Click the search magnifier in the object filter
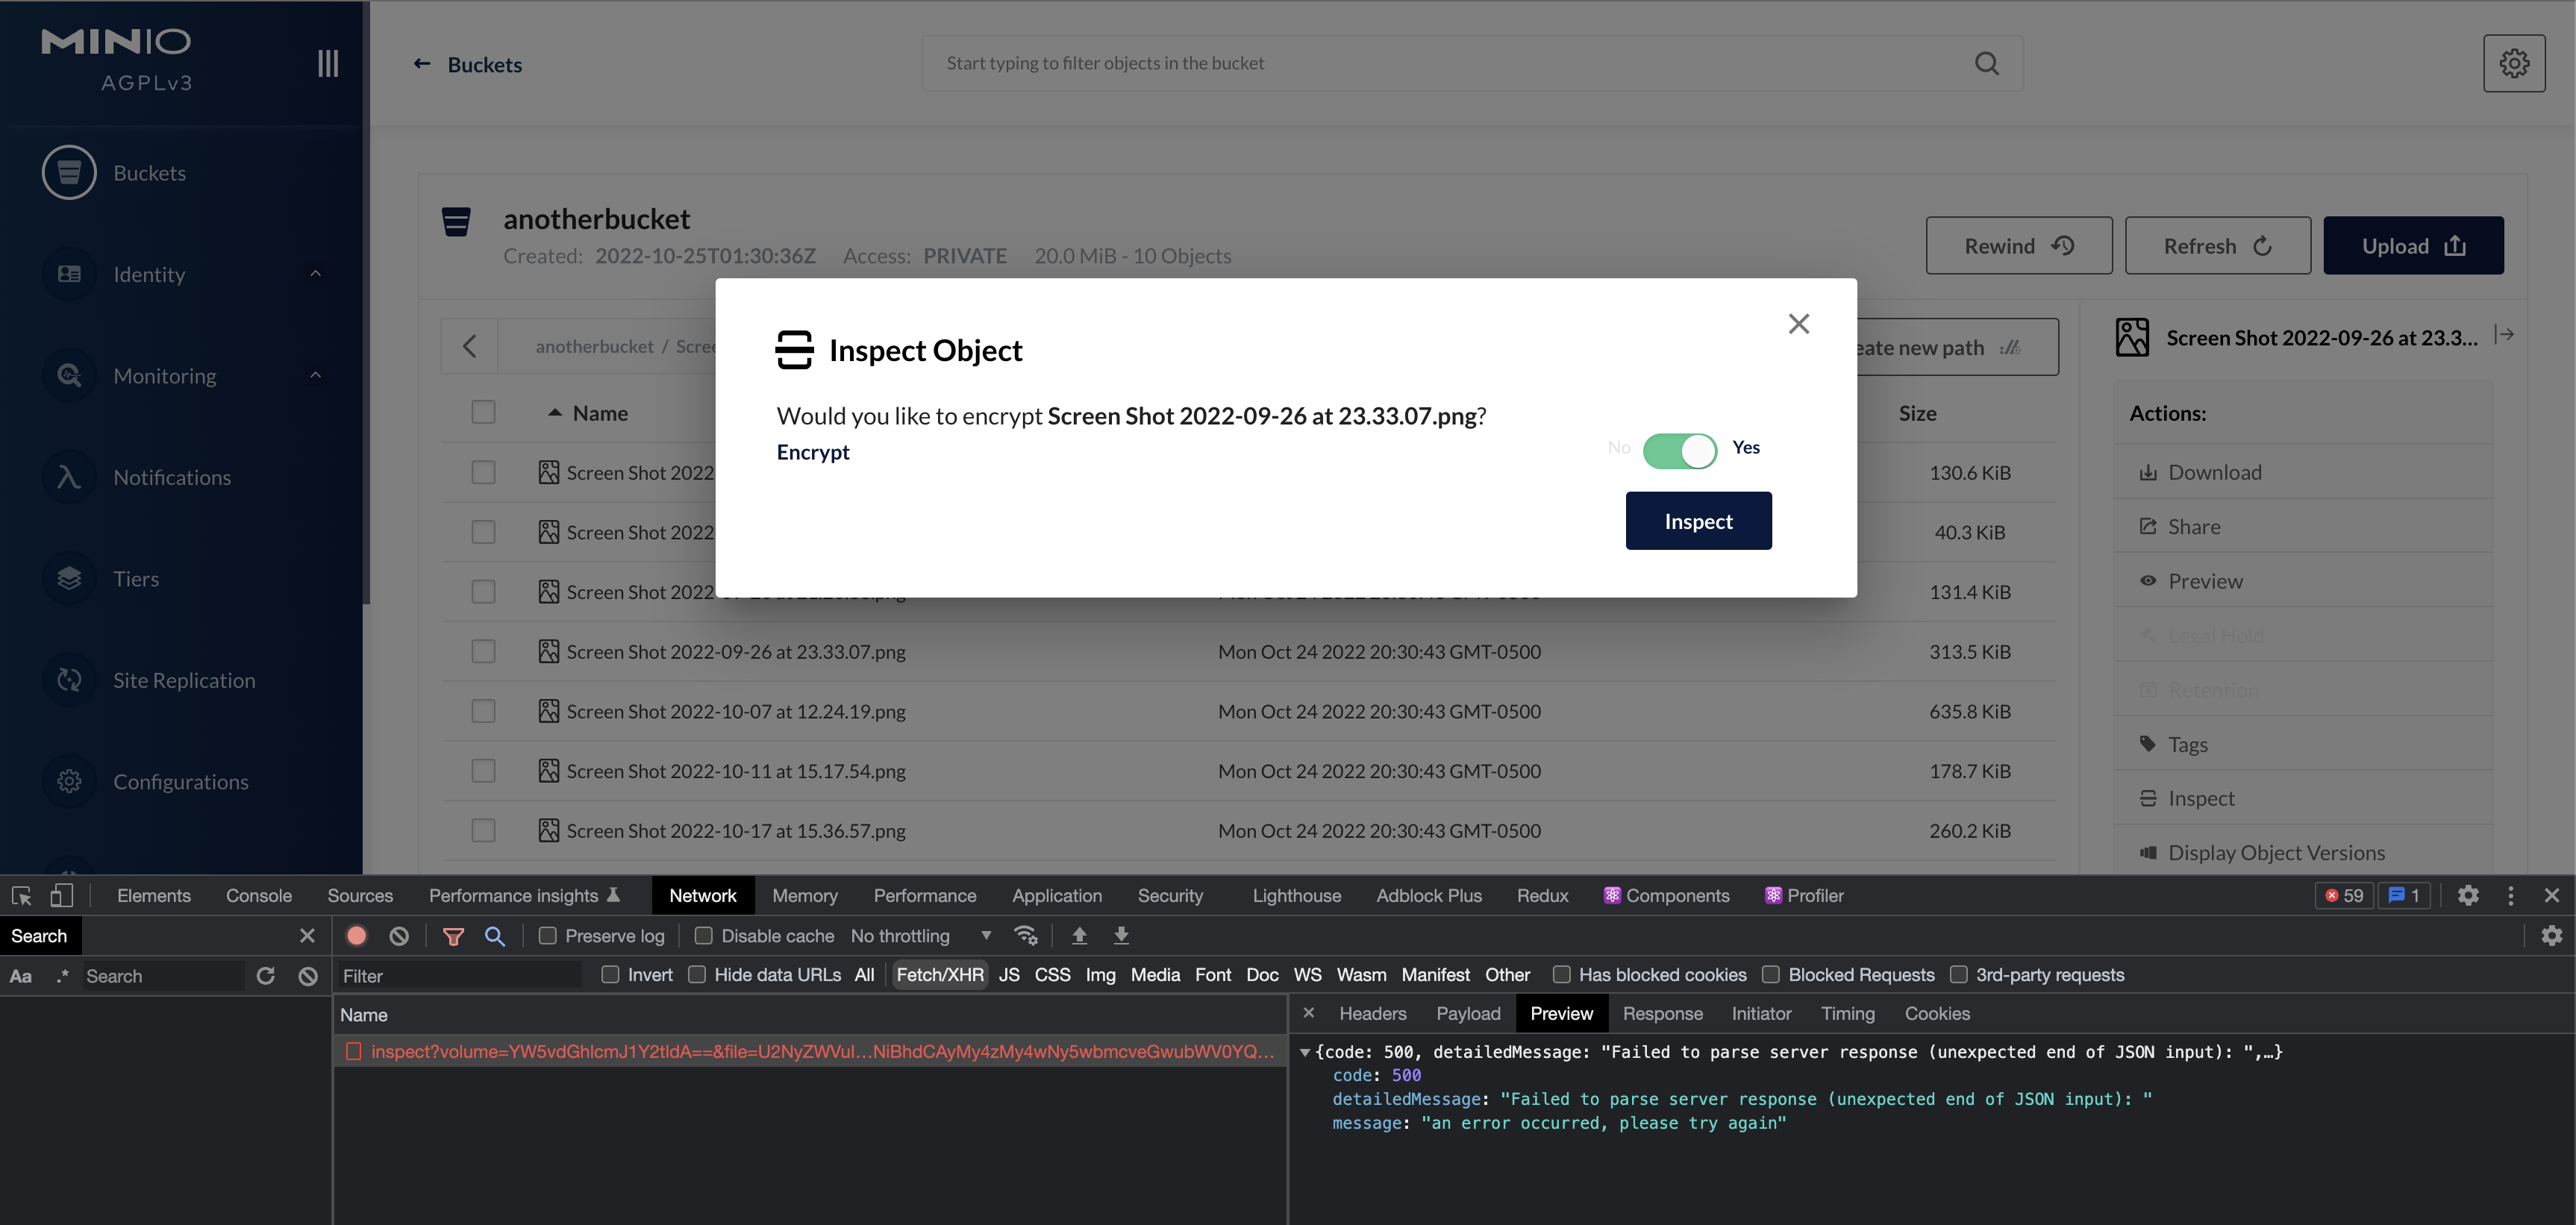Viewport: 2576px width, 1225px height. pyautogui.click(x=1986, y=63)
